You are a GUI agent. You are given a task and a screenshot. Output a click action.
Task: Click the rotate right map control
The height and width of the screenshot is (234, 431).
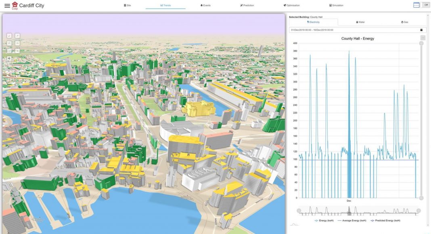click(x=17, y=43)
